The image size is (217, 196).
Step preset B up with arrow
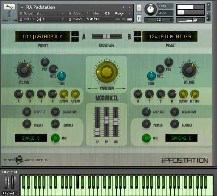click(137, 34)
